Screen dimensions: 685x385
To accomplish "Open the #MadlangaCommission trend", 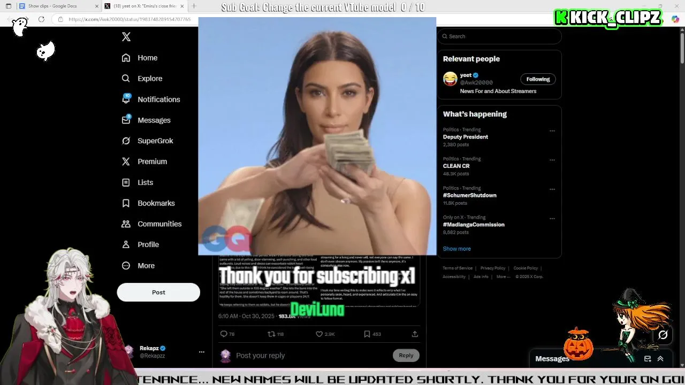I will [474, 225].
